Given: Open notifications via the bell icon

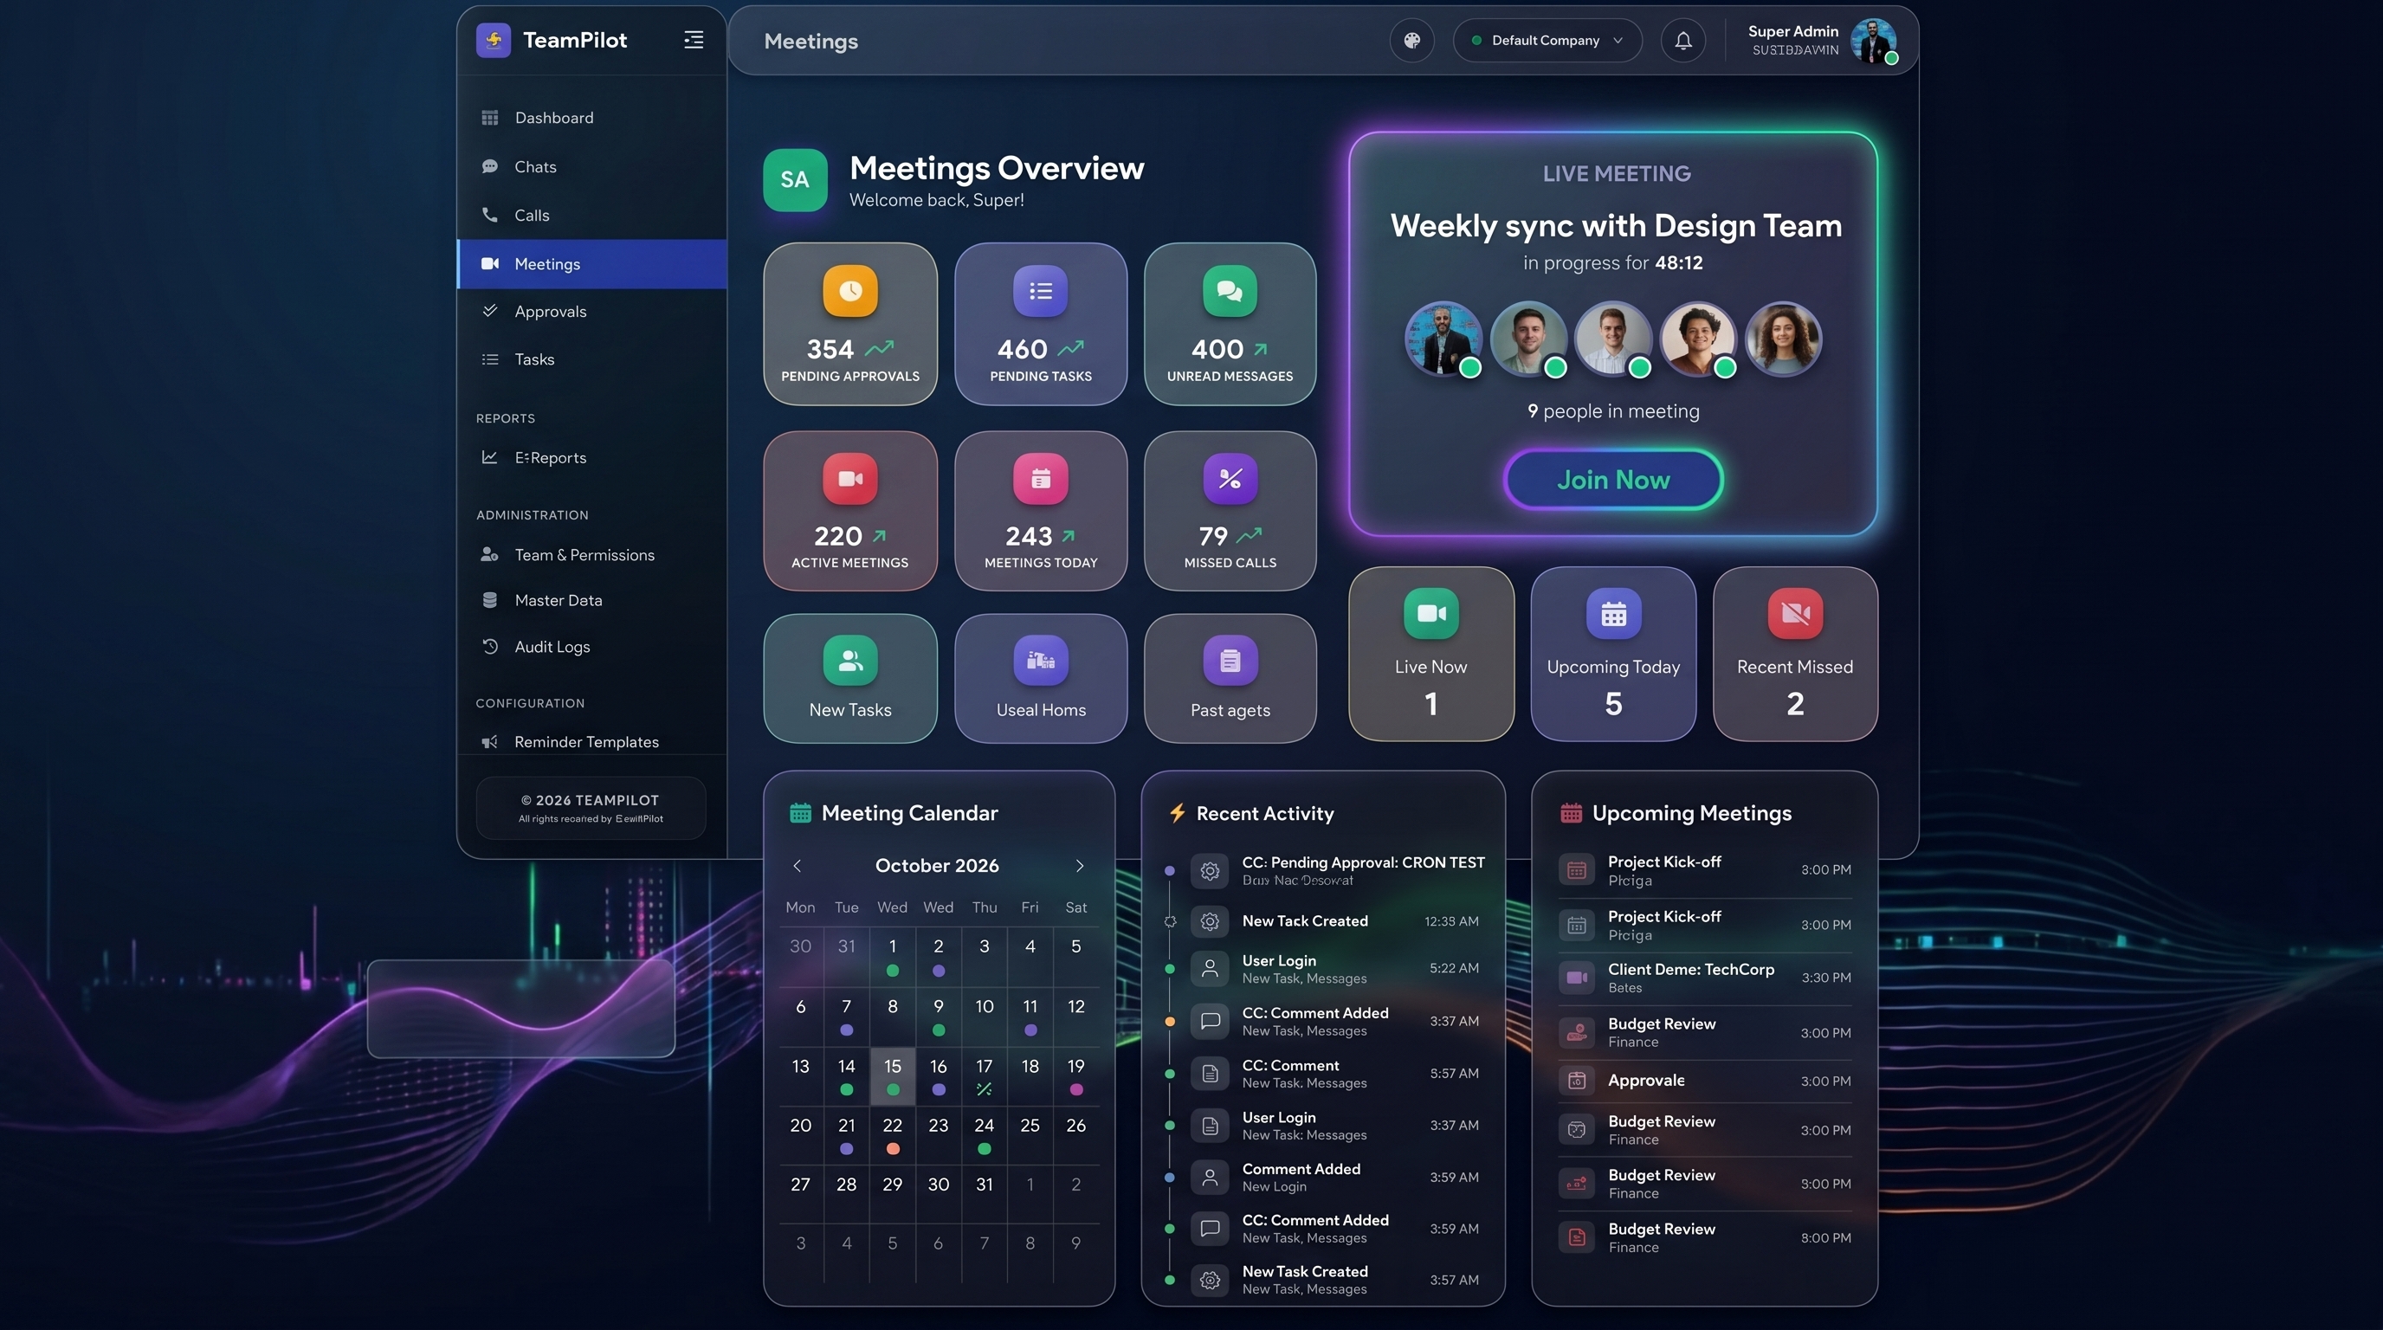Looking at the screenshot, I should point(1682,41).
